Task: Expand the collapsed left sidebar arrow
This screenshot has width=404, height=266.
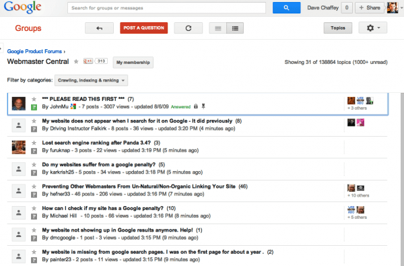Action: [x=1, y=48]
